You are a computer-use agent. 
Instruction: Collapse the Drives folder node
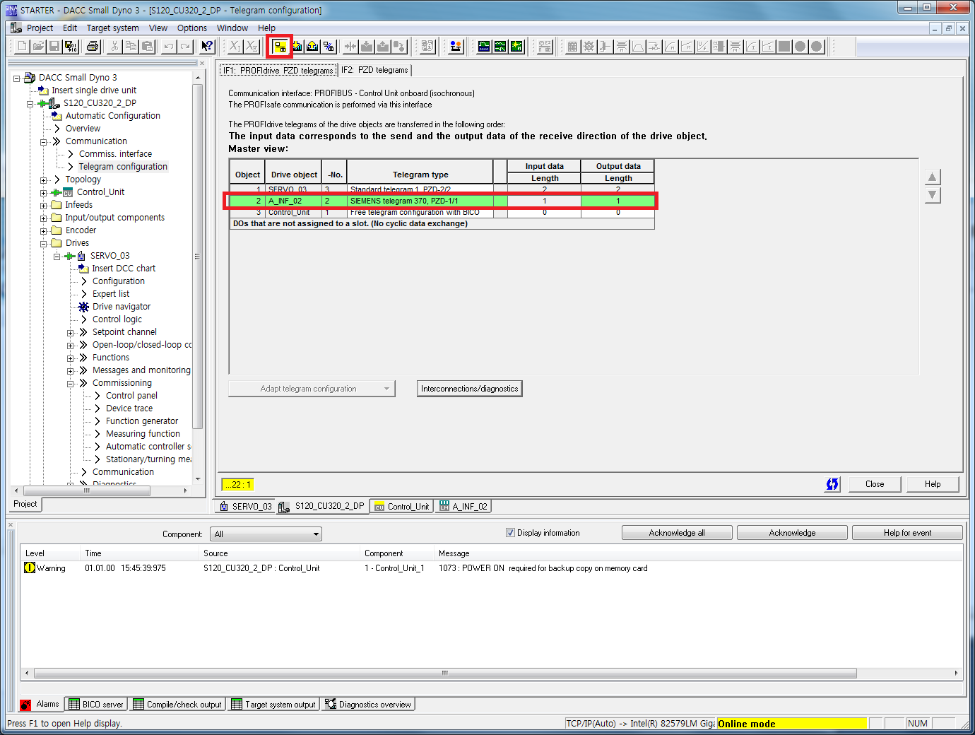[x=43, y=244]
